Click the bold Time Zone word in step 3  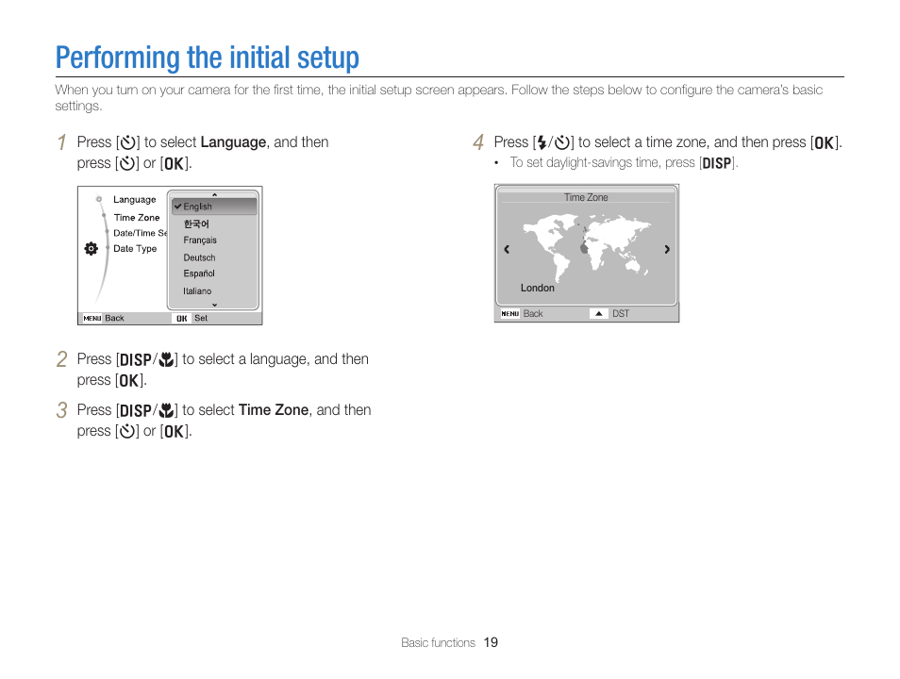point(274,410)
